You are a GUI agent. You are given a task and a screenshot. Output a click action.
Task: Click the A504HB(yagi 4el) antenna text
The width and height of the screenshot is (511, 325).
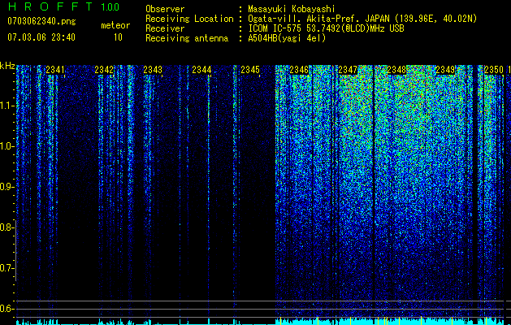pyautogui.click(x=287, y=38)
